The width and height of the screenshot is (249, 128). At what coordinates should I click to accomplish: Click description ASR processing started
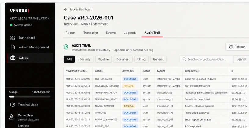click(197, 86)
